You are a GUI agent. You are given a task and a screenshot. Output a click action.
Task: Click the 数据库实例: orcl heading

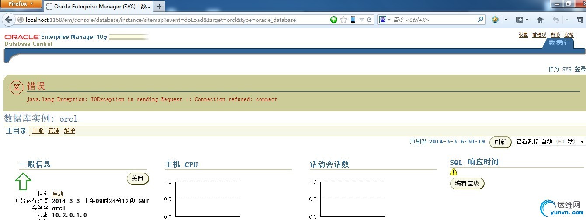point(41,119)
